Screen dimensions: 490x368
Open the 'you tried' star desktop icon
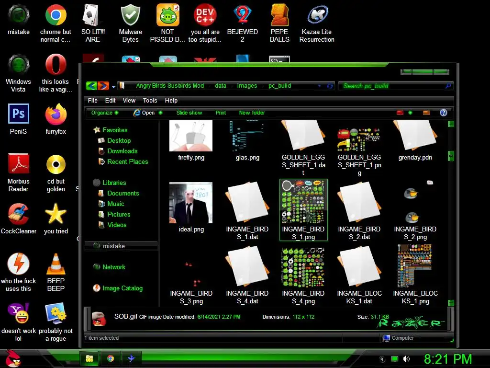56,218
